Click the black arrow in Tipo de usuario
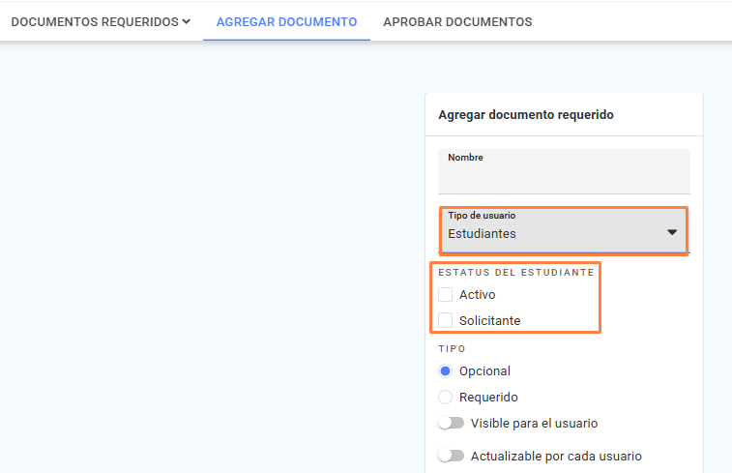732x473 pixels. click(x=672, y=232)
